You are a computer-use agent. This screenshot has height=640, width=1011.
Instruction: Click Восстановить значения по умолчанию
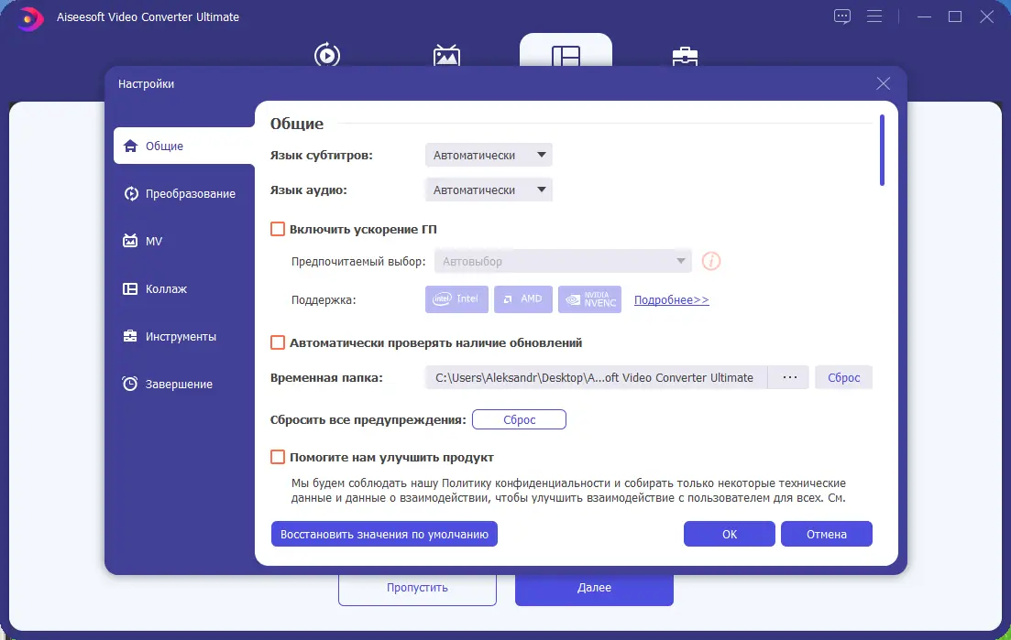pos(384,534)
